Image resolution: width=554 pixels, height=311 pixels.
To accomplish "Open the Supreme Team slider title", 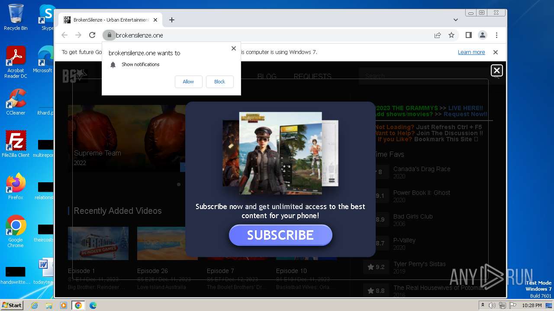I will [97, 153].
